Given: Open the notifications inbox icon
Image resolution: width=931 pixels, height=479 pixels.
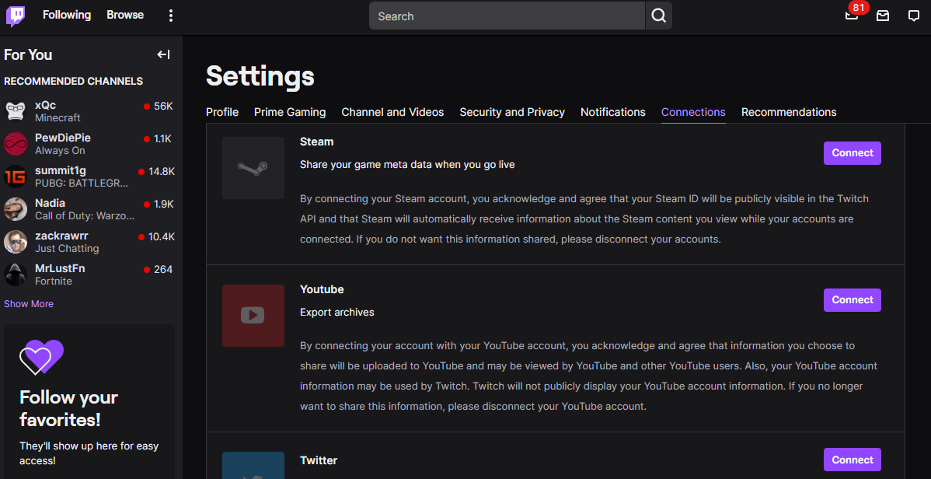Looking at the screenshot, I should (883, 16).
